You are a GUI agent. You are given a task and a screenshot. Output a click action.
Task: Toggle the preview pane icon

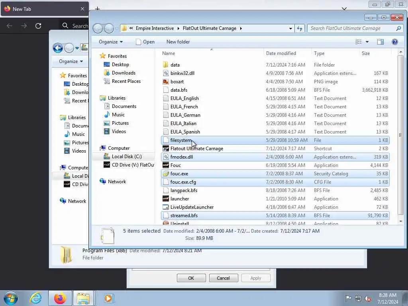point(380,42)
